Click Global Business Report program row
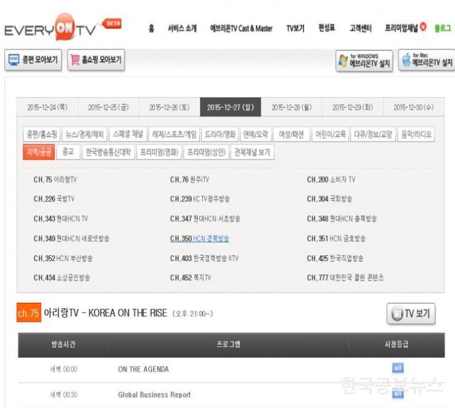 pos(231,394)
